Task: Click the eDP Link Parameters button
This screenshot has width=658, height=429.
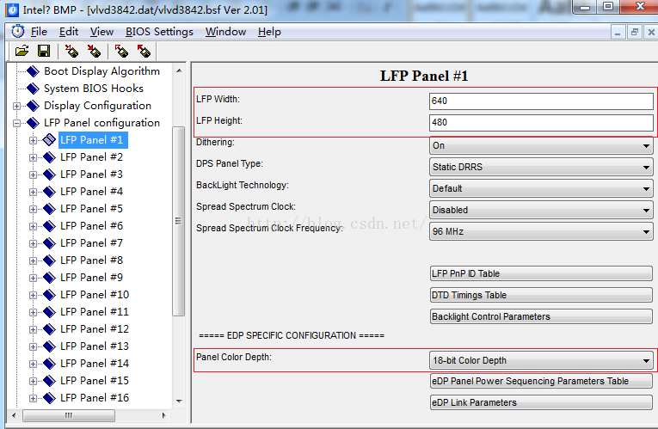Action: 541,402
